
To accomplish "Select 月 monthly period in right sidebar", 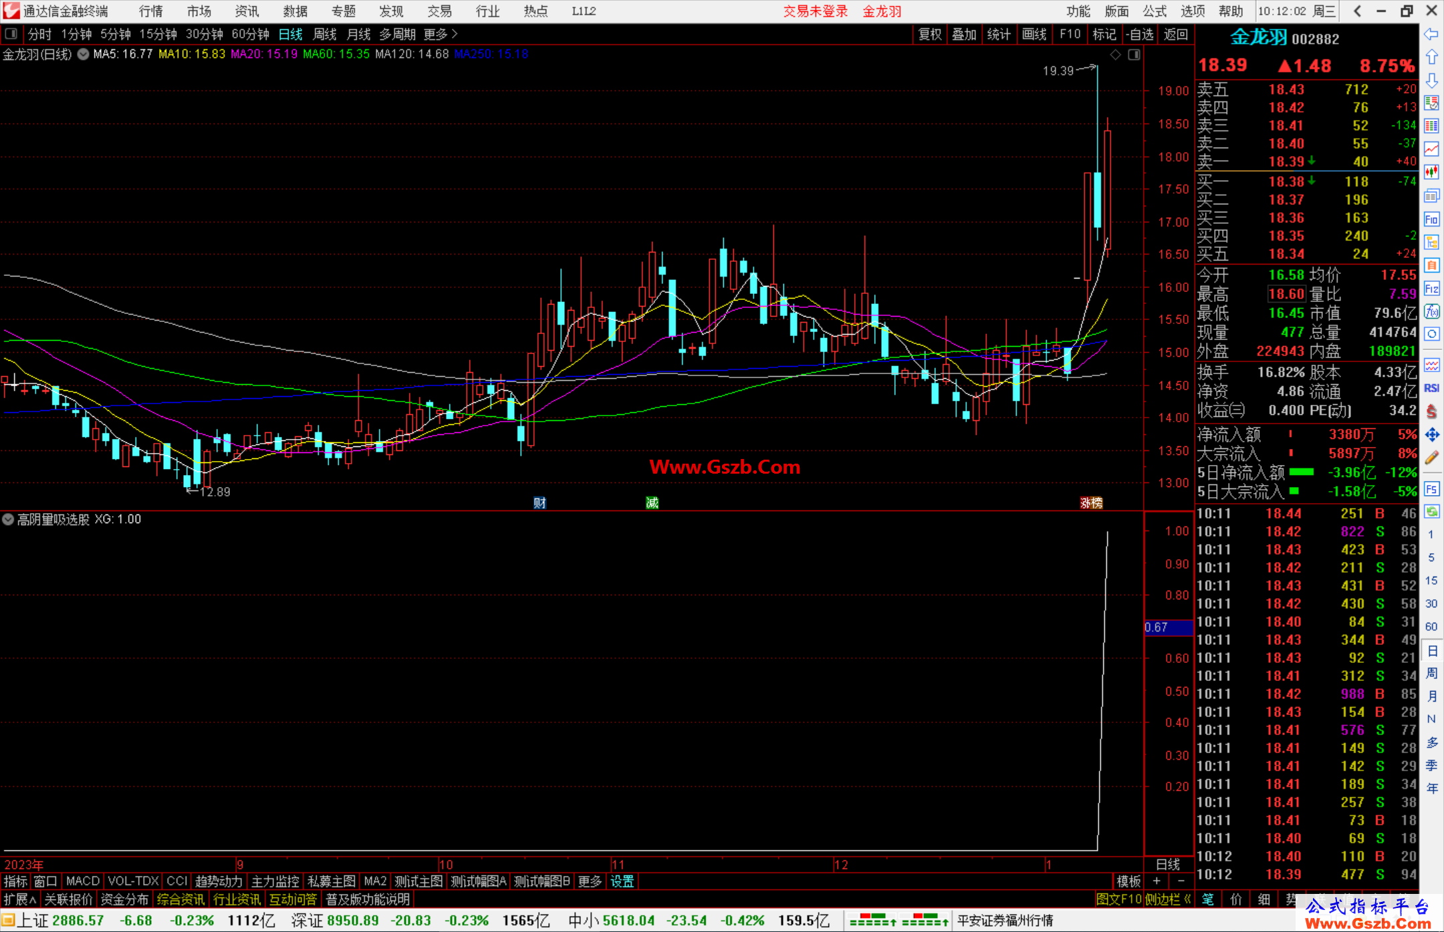I will 1431,696.
